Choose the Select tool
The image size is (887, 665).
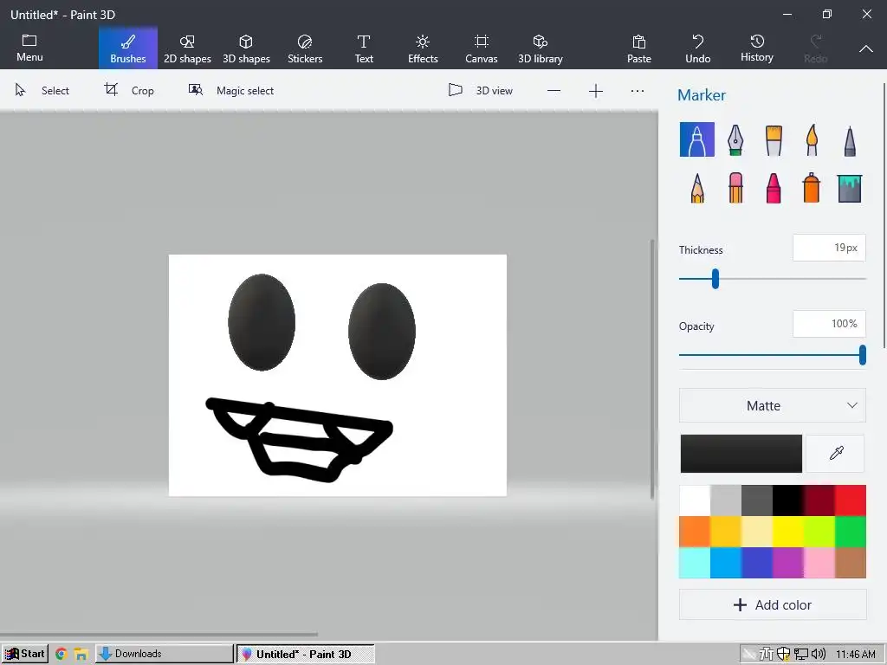click(42, 90)
